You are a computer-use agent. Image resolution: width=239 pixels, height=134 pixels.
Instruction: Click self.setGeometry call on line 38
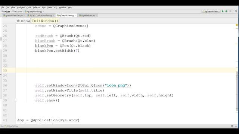[x=105, y=95]
